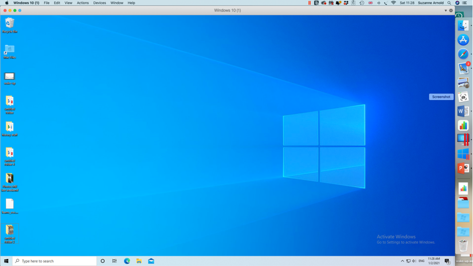Show hidden system tray icons
This screenshot has width=473, height=266.
pos(403,261)
